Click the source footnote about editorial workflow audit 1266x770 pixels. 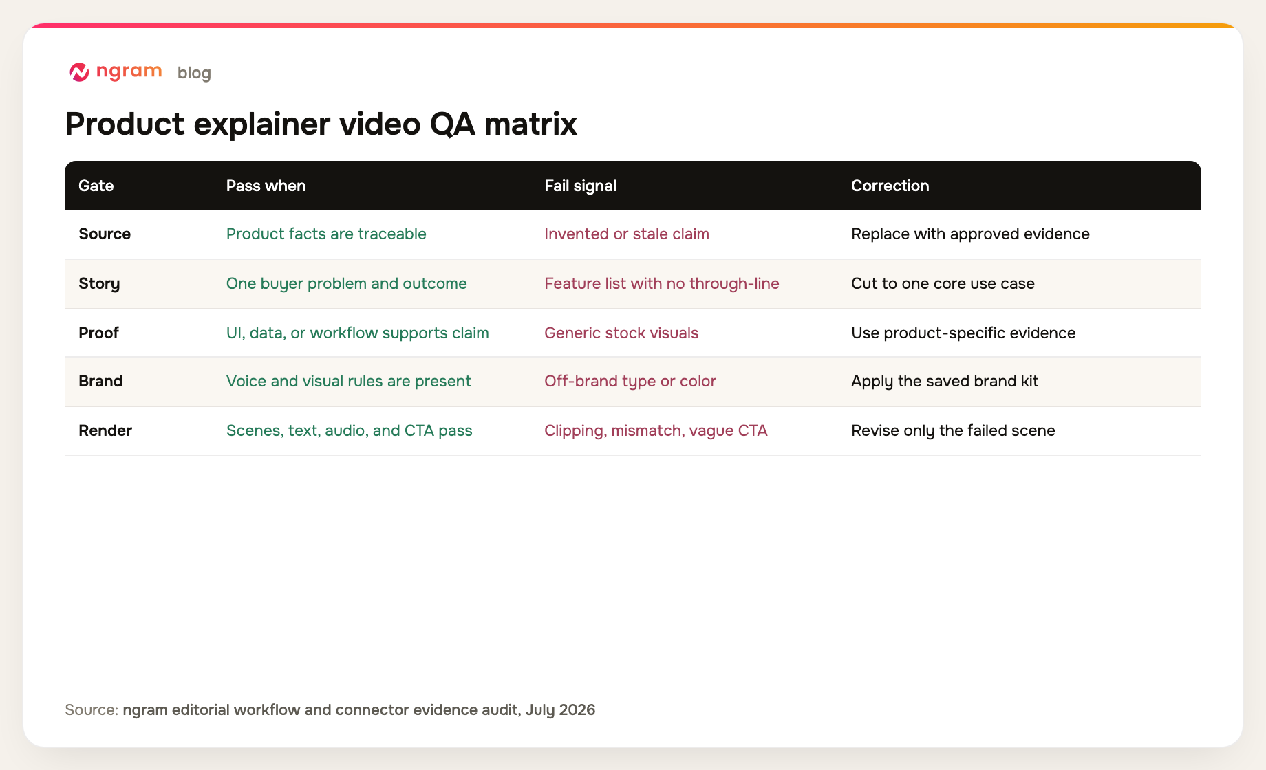coord(330,709)
